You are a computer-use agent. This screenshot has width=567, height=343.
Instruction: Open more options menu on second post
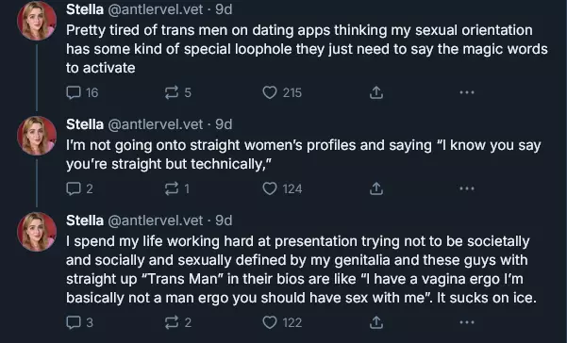466,188
